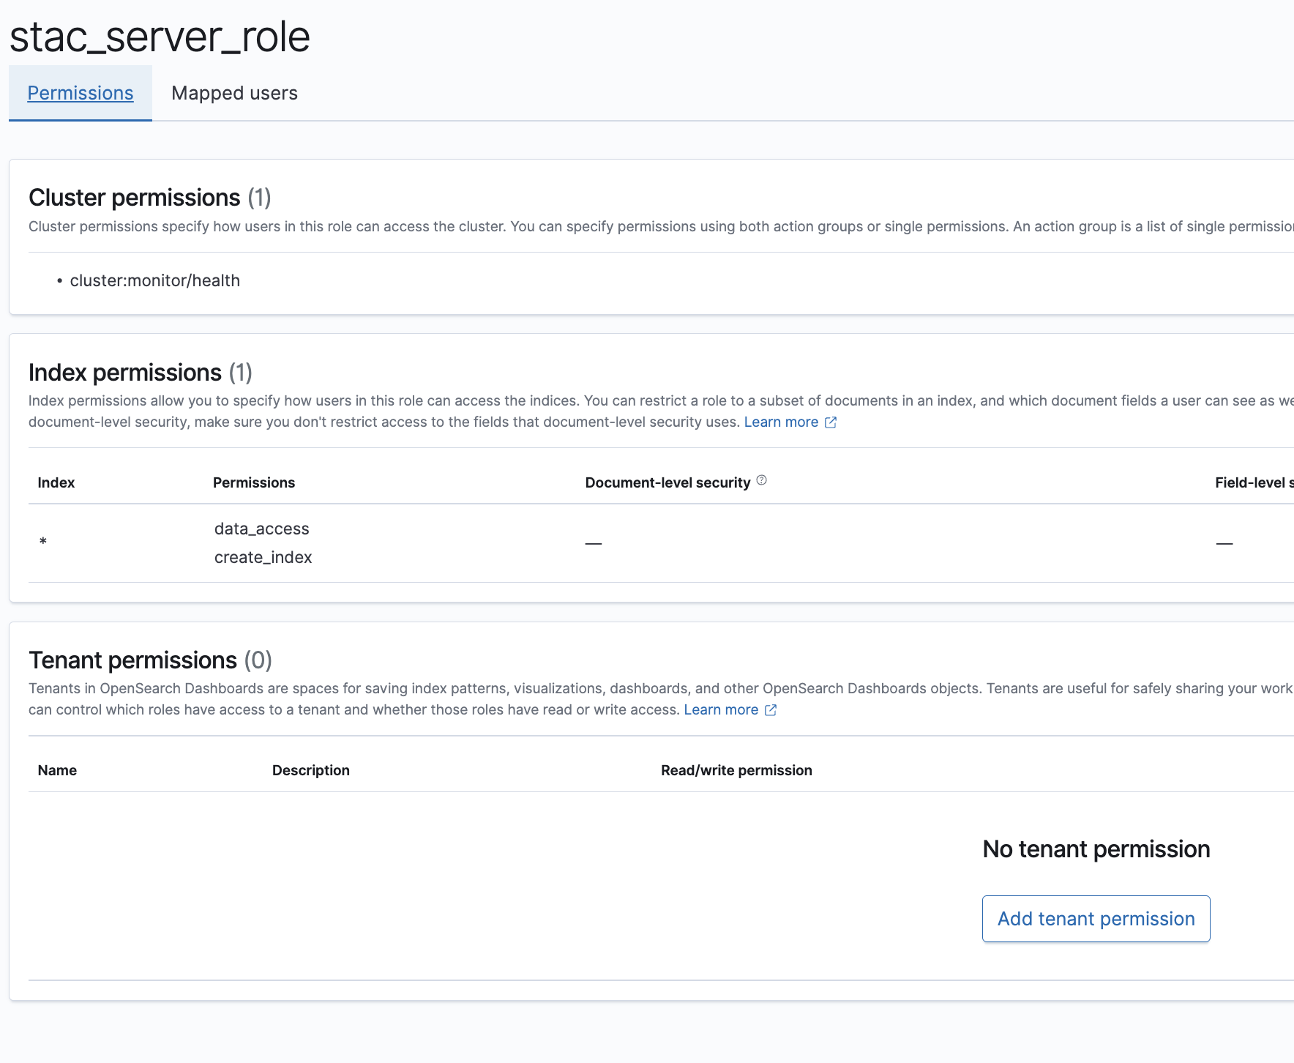The image size is (1294, 1063).
Task: Click external link icon beside Index Learn more
Action: pos(831,422)
